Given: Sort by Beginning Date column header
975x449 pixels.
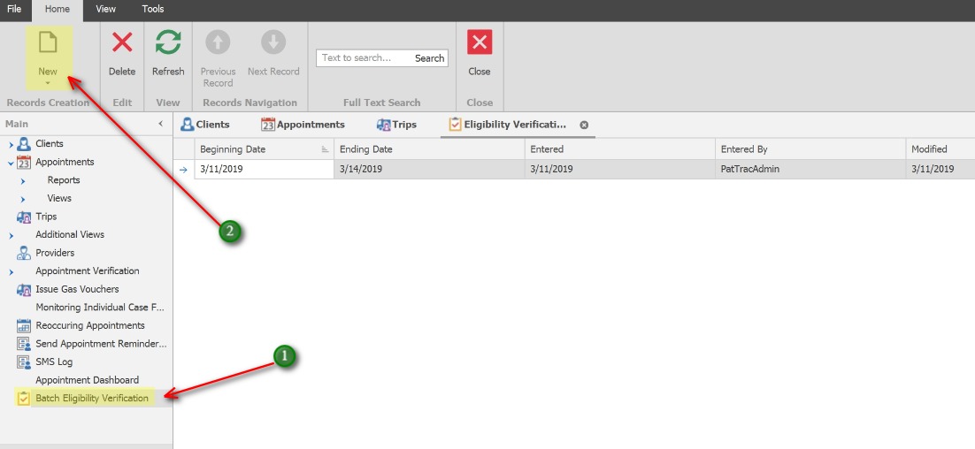Looking at the screenshot, I should pos(265,149).
